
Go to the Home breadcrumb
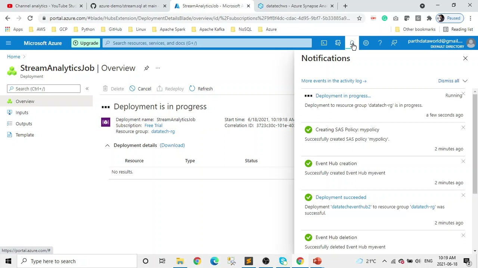pyautogui.click(x=13, y=57)
